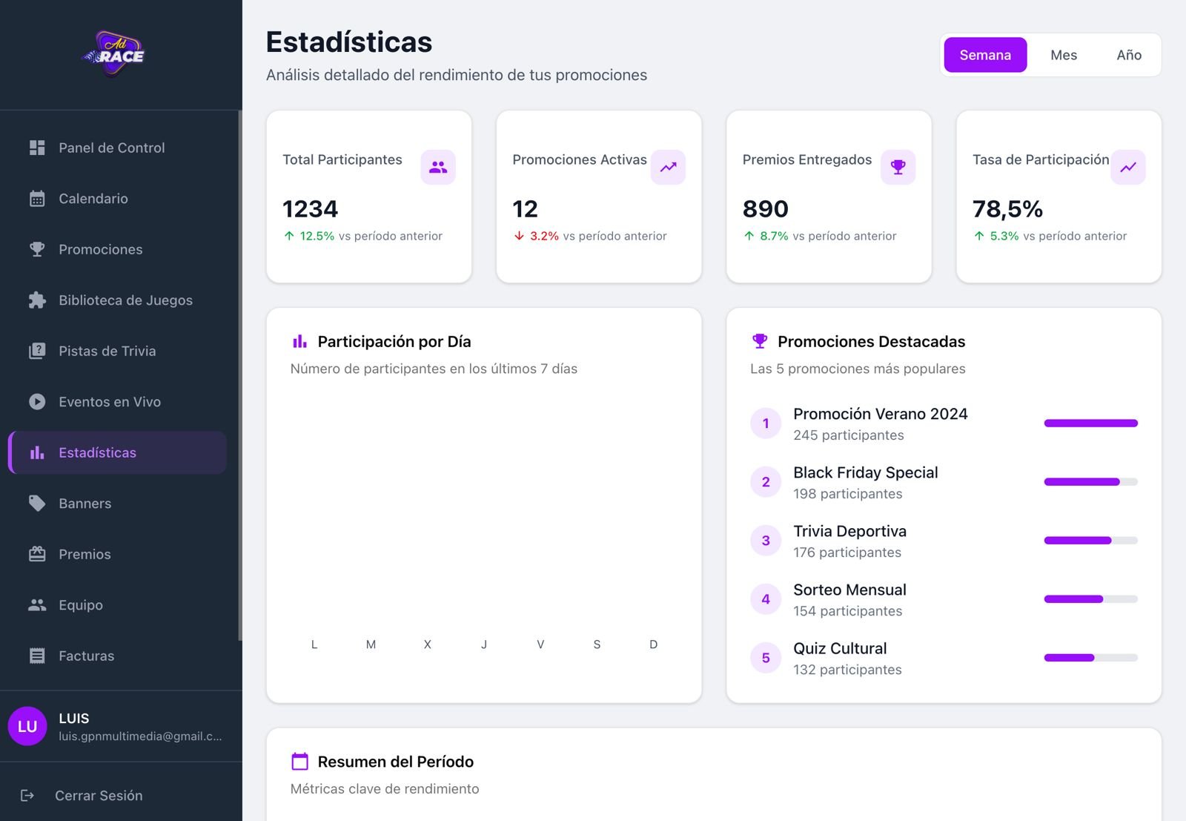The height and width of the screenshot is (821, 1186).
Task: Click the Quiz Cultural progress bar
Action: pyautogui.click(x=1090, y=658)
